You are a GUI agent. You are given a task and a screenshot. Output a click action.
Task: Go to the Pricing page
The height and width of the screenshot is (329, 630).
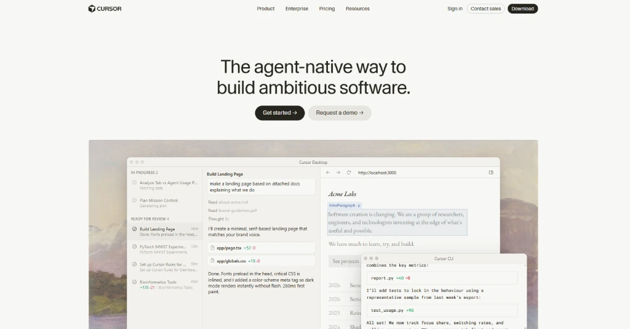[x=327, y=9]
